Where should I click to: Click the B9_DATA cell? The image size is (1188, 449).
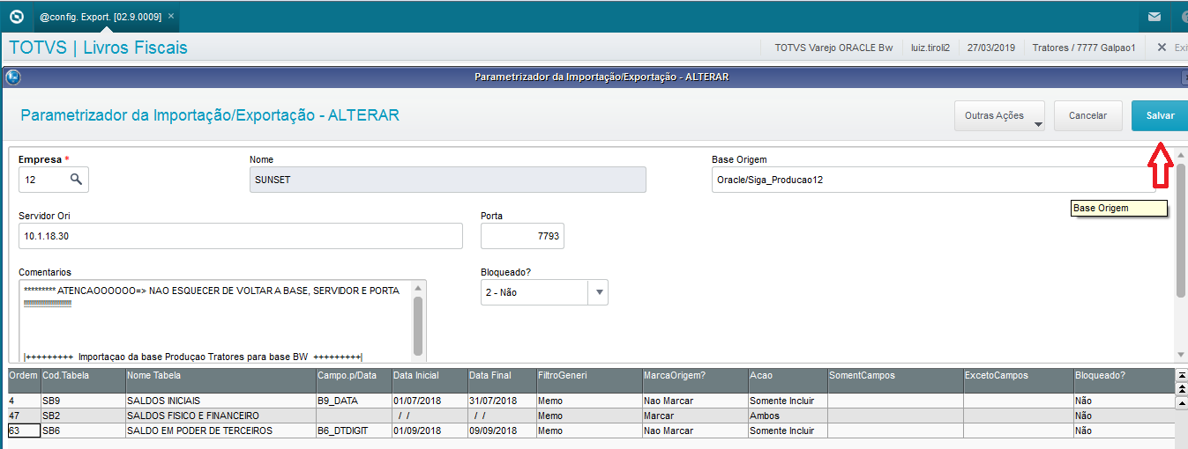pos(353,401)
